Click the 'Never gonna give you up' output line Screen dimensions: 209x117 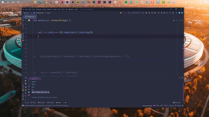point(40,92)
